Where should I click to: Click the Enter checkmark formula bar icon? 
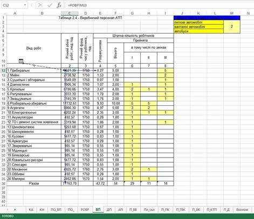tap(50, 5)
